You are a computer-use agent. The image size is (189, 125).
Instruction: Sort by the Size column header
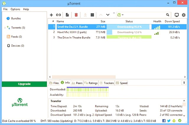pos(103,22)
